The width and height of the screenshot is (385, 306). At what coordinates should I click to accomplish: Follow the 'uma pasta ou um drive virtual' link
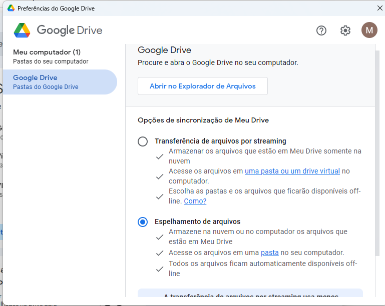(292, 171)
